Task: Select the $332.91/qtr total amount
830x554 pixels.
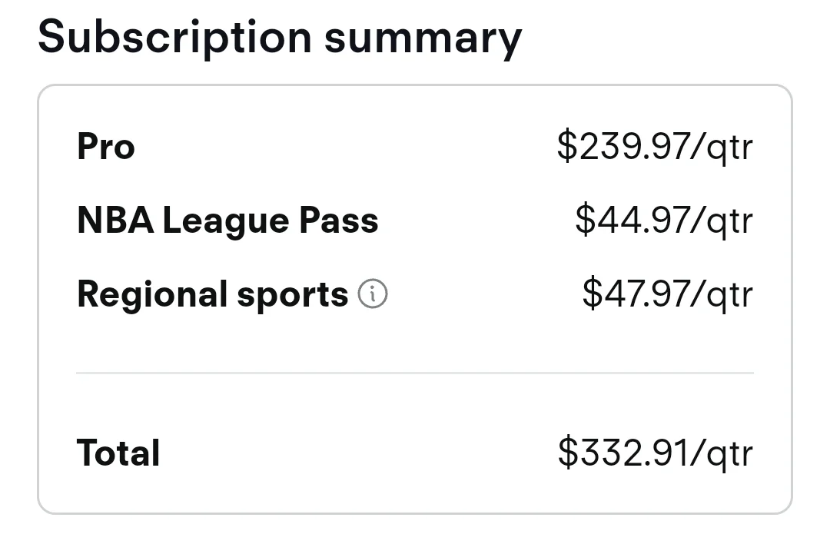Action: [656, 453]
